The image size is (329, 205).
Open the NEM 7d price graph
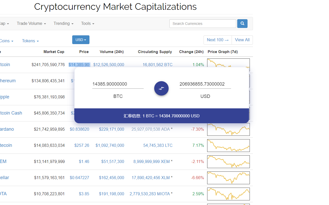(229, 162)
